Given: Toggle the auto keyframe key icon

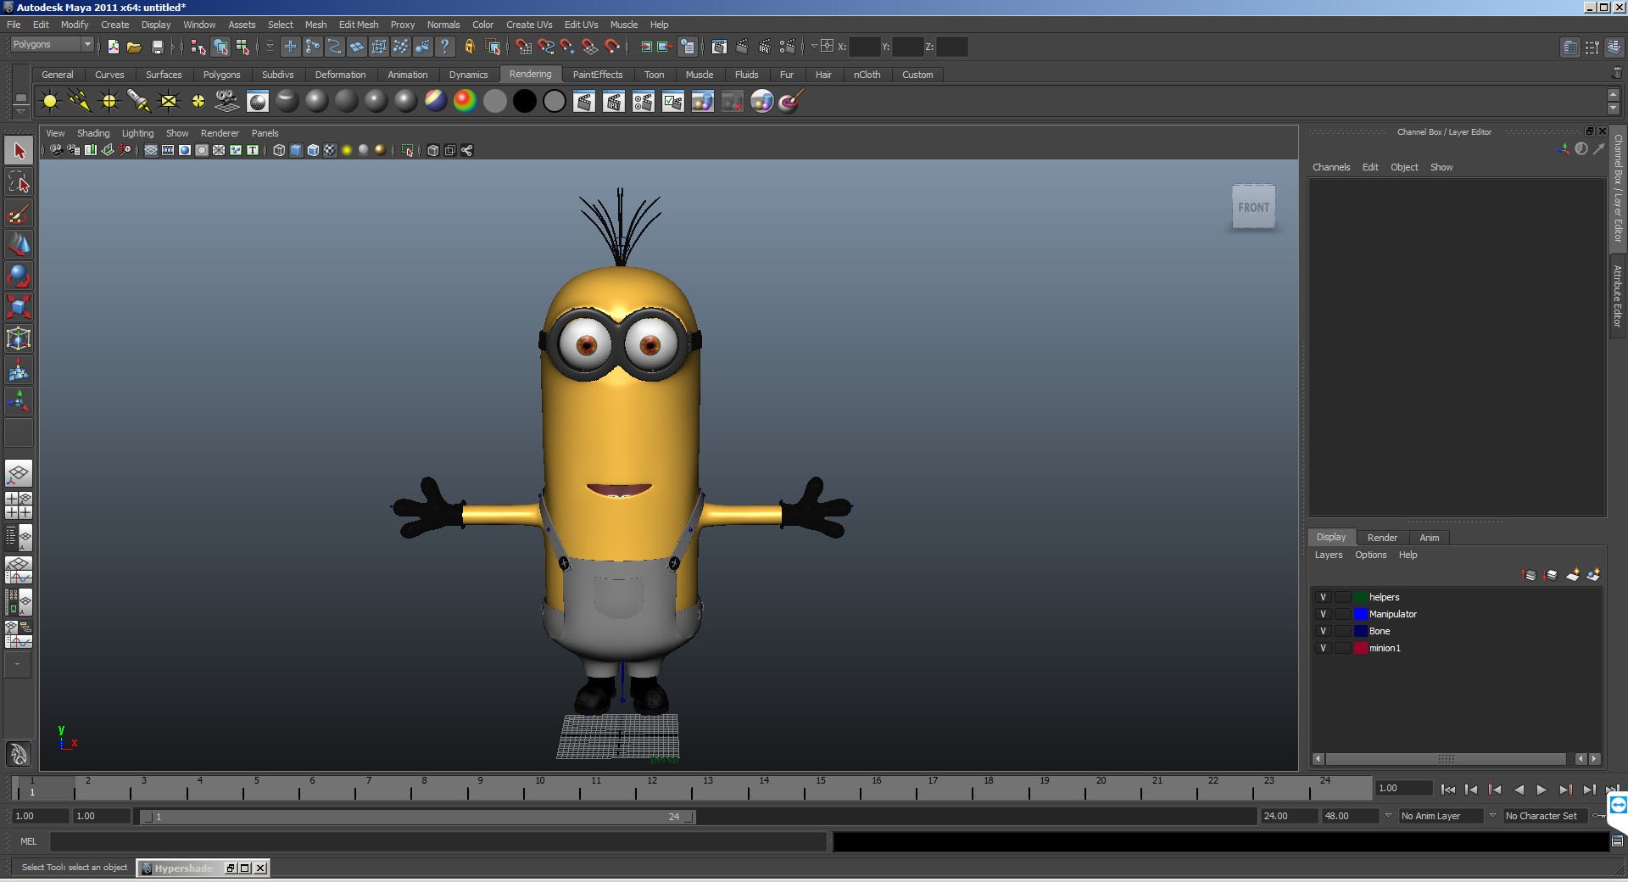Looking at the screenshot, I should (x=1598, y=816).
